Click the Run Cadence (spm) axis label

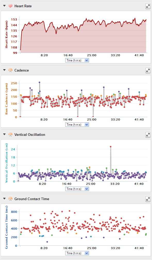click(x=7, y=99)
